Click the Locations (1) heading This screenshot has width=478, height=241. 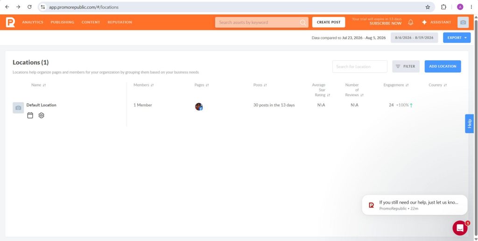click(30, 62)
